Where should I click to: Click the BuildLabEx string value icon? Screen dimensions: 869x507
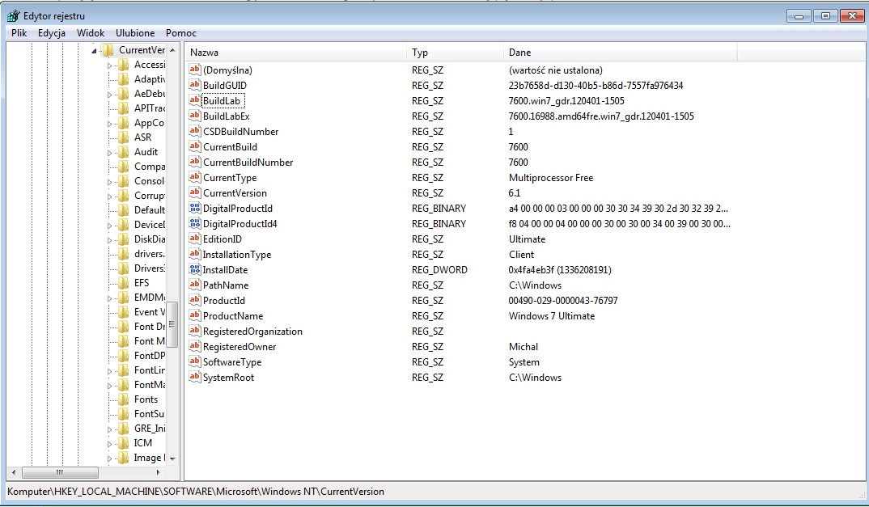pos(194,116)
